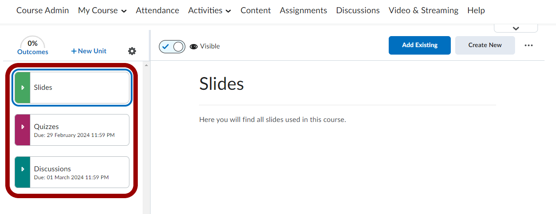Toggle the Slides visibility switch
The width and height of the screenshot is (556, 214).
coord(172,46)
